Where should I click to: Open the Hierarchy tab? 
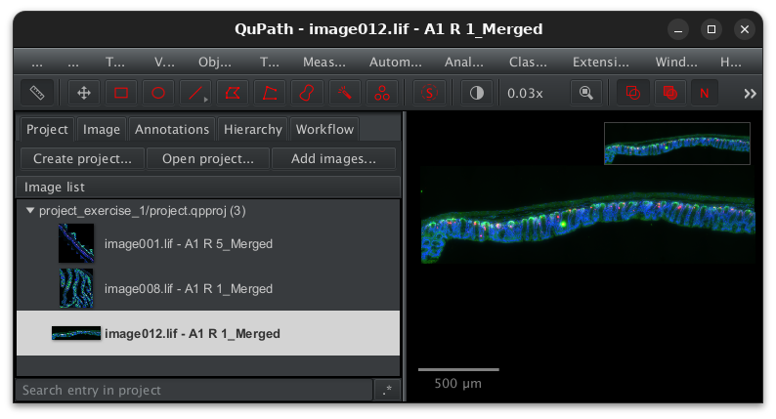point(252,129)
